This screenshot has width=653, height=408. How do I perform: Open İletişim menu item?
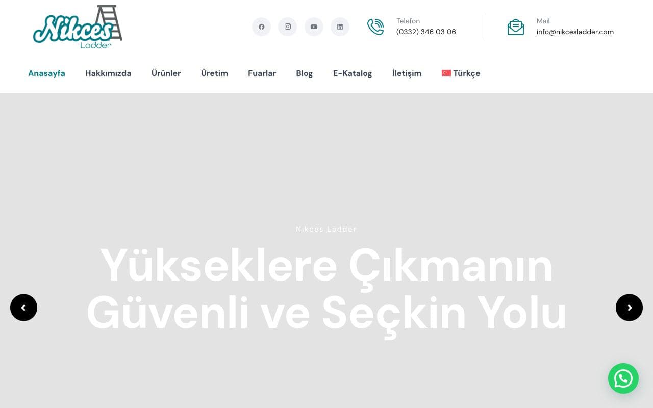[407, 73]
